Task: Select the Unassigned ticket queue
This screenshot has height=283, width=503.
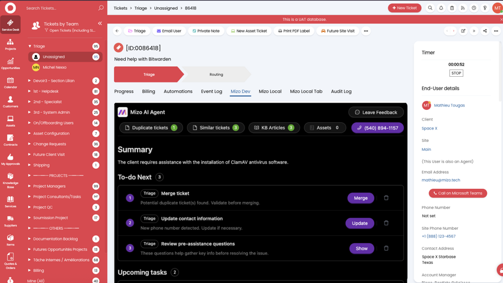Action: [65, 57]
